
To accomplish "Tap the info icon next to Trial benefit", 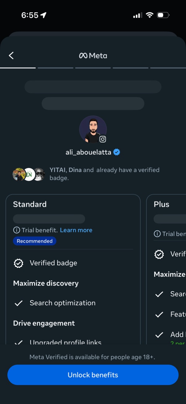I will (x=16, y=230).
